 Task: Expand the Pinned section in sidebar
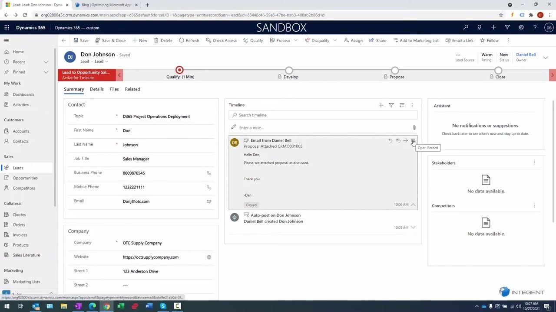(46, 72)
